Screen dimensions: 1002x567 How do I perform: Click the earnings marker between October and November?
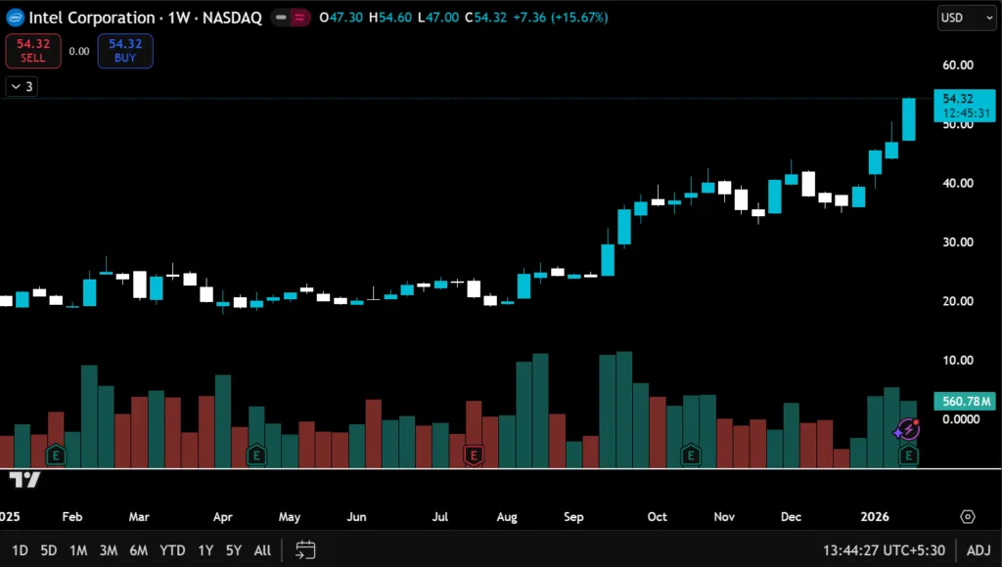point(691,455)
